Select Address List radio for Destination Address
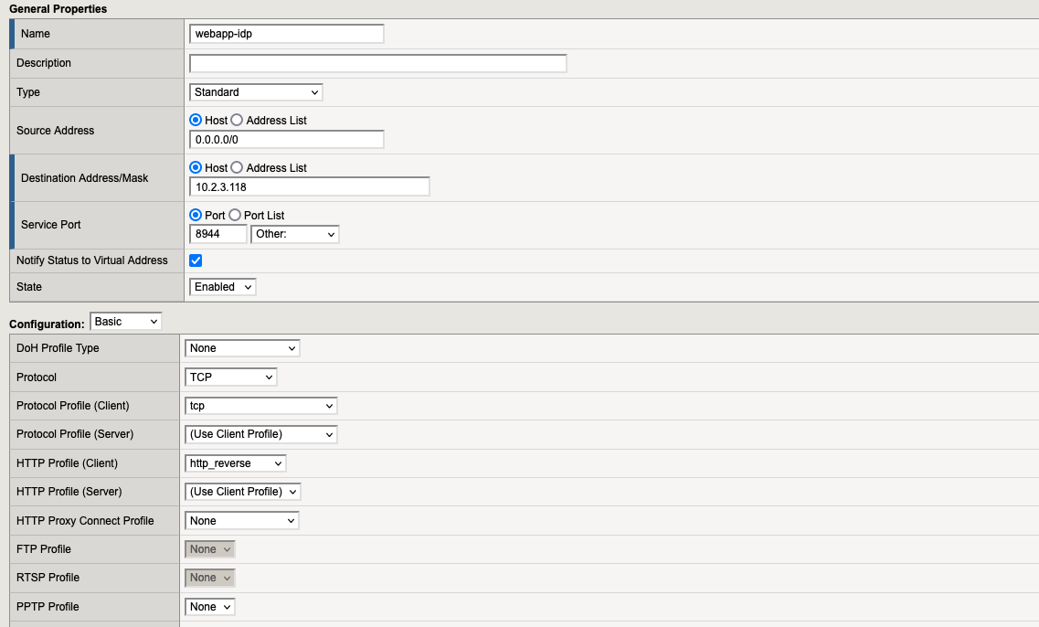 (x=237, y=168)
